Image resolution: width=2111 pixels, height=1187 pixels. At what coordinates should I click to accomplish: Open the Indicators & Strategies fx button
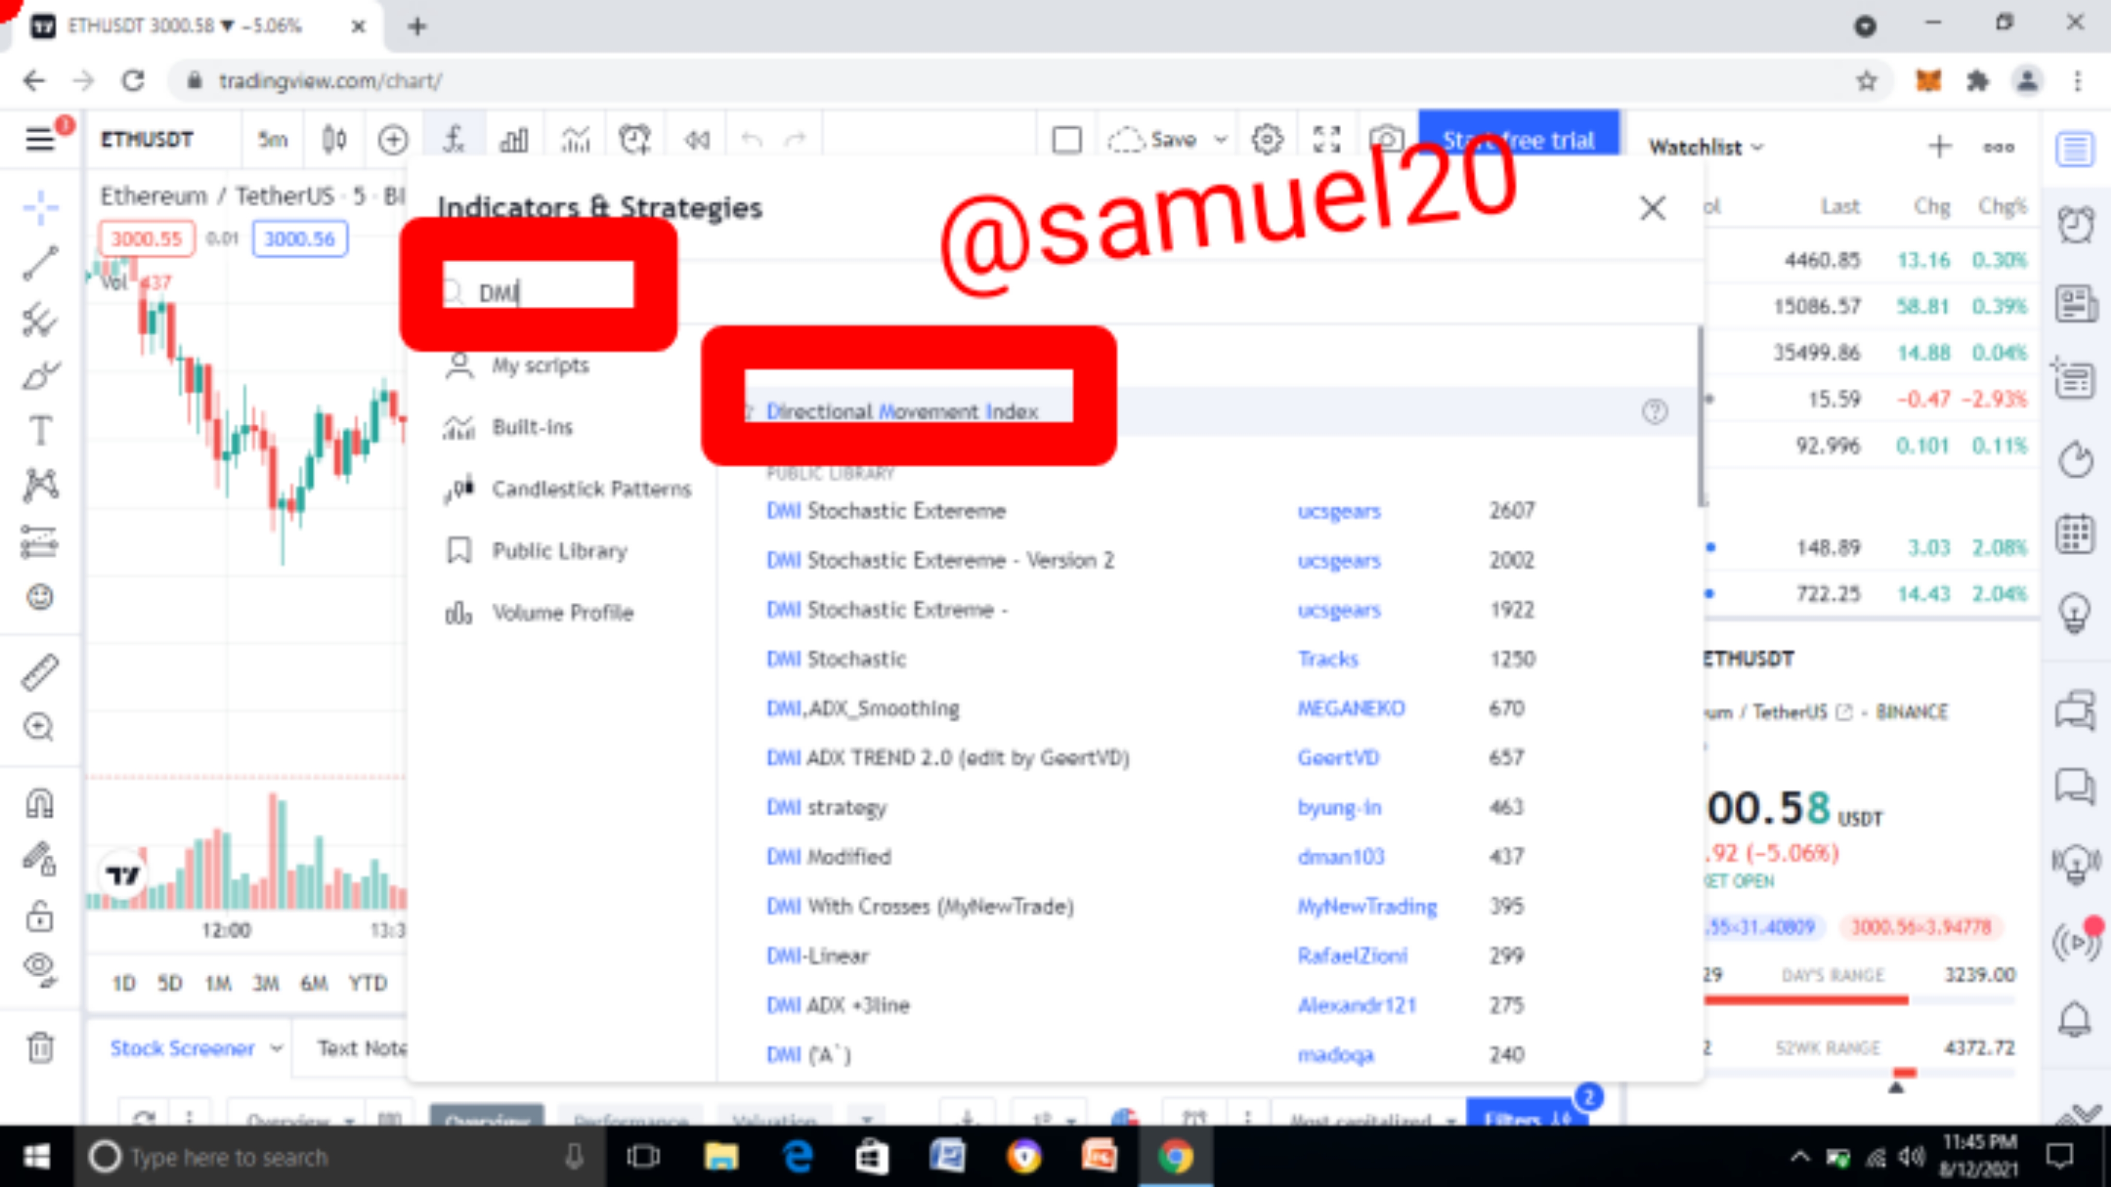coord(453,139)
